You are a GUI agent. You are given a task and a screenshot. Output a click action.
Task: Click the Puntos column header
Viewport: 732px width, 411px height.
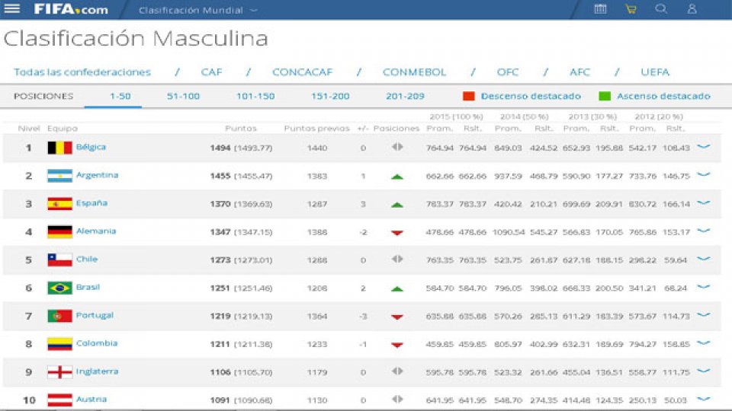(241, 128)
